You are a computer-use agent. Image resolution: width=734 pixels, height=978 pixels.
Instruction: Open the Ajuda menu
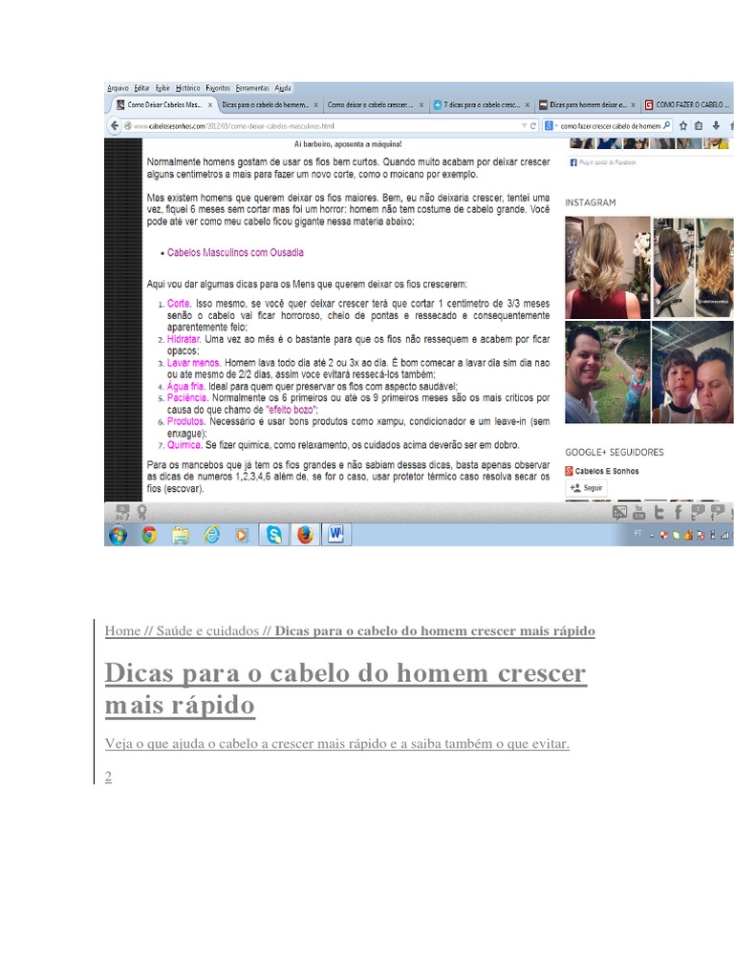(x=283, y=88)
